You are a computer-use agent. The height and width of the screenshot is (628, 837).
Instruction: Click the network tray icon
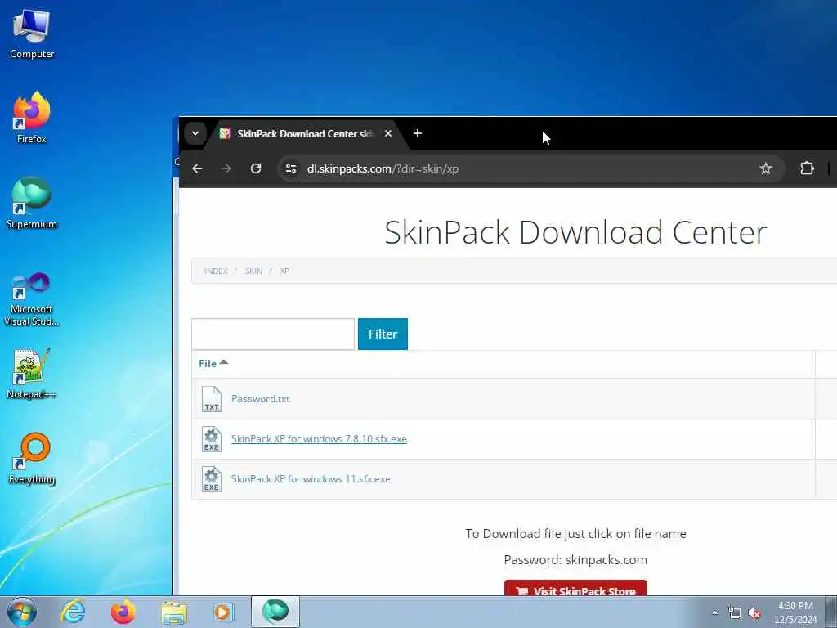point(735,612)
